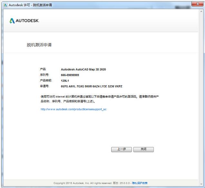Click the Autodesk icon in the title bar
The image size is (205, 188).
pyautogui.click(x=4, y=5)
